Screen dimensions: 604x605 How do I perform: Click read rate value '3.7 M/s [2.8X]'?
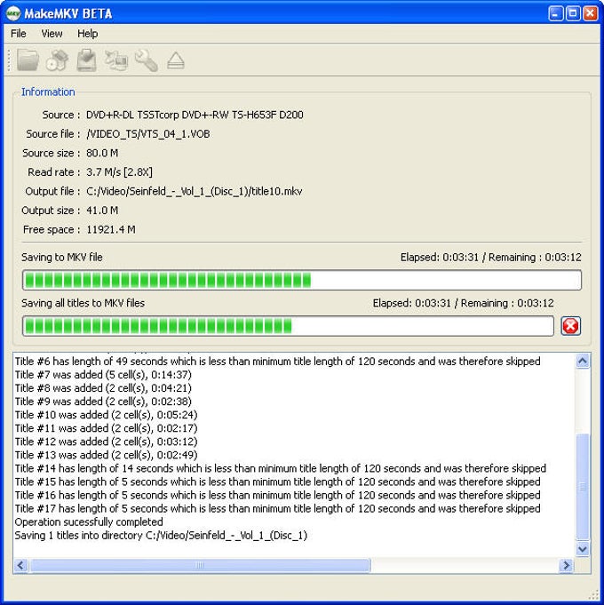(119, 172)
